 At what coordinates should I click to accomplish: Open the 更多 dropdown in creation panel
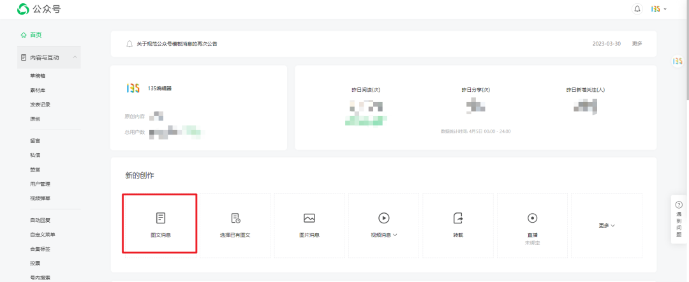point(607,226)
